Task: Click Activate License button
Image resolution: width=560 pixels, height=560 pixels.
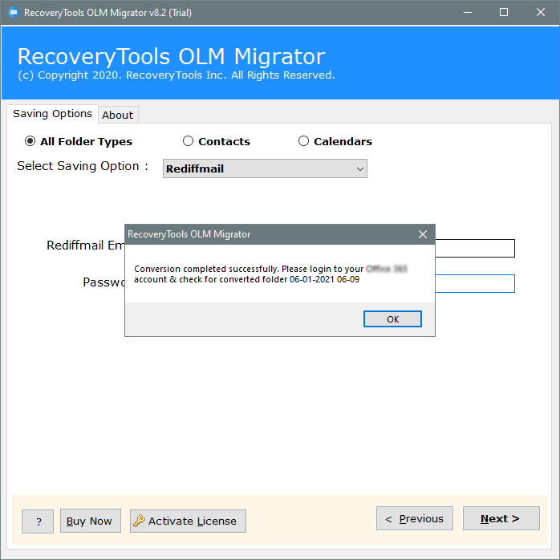Action: click(x=188, y=521)
